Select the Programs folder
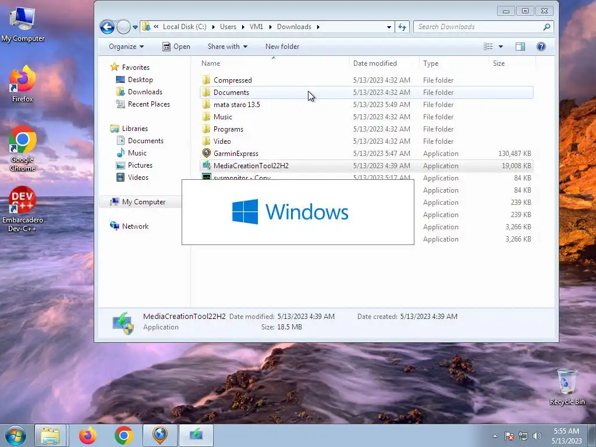 pyautogui.click(x=367, y=129)
